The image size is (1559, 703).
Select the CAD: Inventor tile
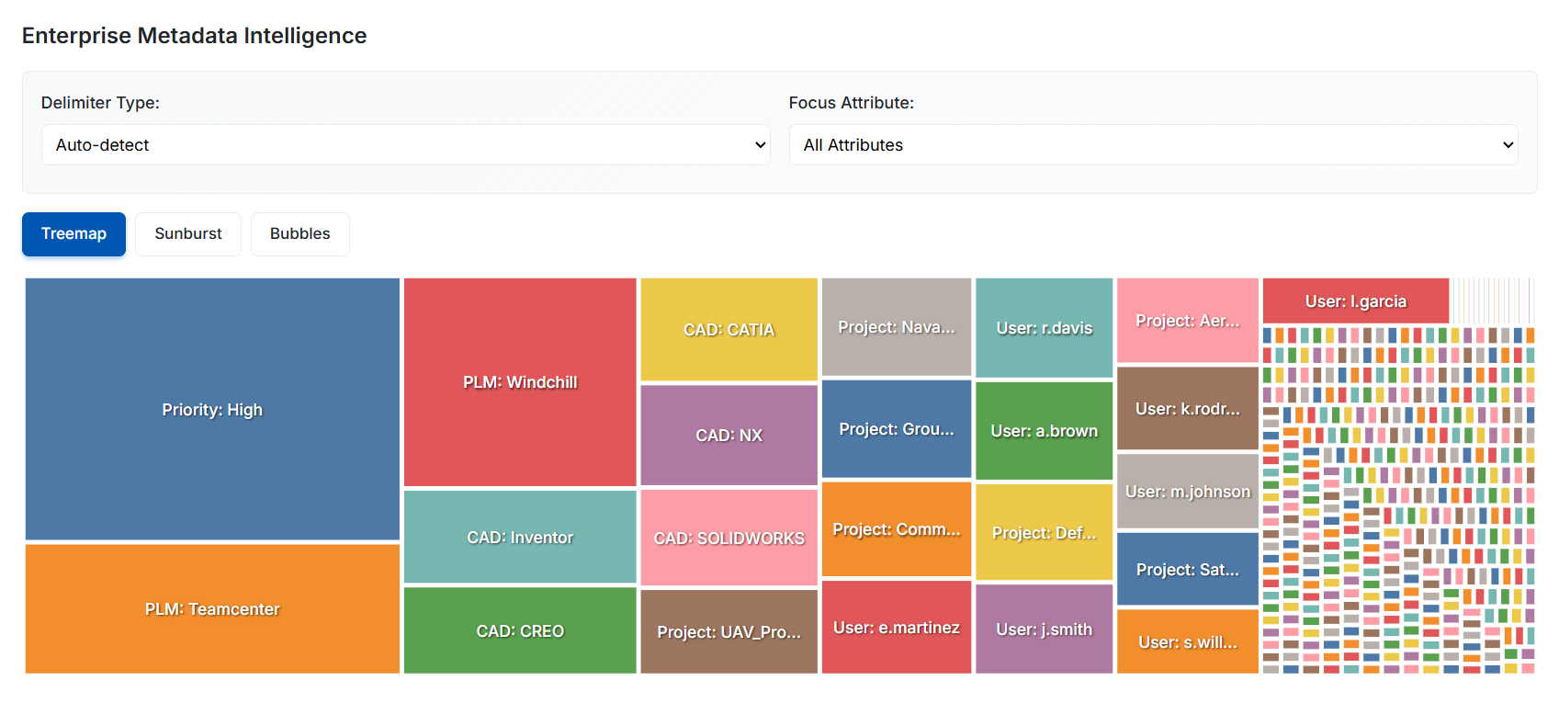coord(520,537)
